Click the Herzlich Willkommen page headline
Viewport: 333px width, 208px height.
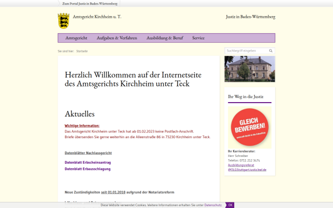coord(133,79)
